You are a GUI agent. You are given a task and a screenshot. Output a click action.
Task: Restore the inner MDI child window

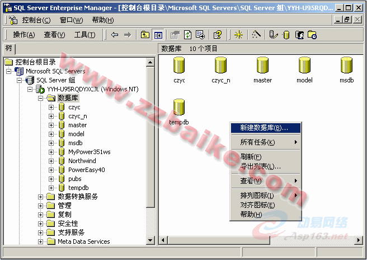(x=347, y=20)
